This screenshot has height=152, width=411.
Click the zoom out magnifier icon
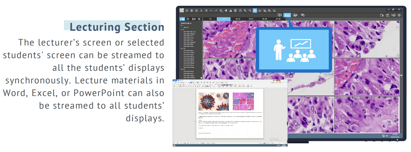point(250,11)
